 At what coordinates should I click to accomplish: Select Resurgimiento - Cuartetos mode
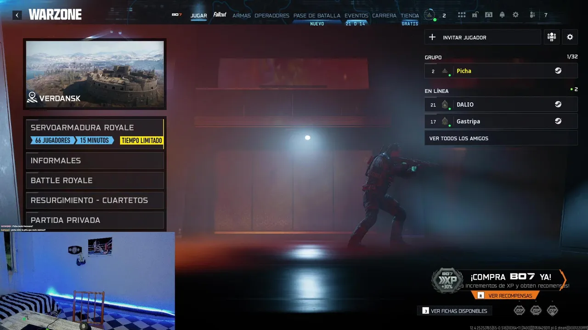tap(95, 200)
